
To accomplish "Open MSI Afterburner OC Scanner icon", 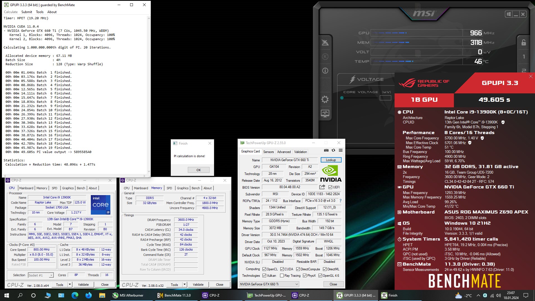I will pyautogui.click(x=325, y=43).
